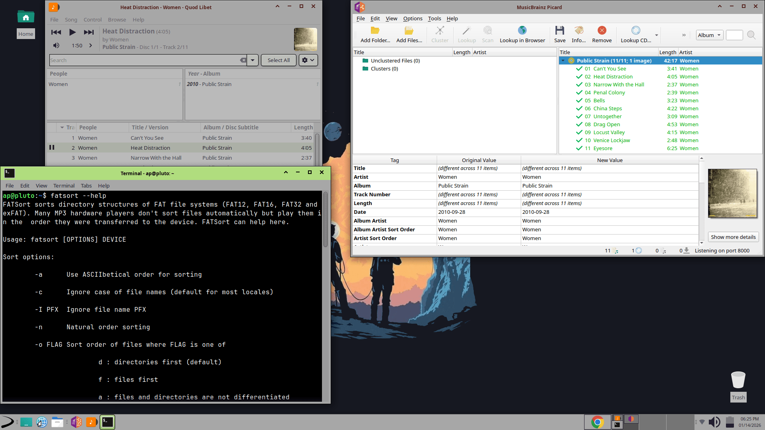Image resolution: width=765 pixels, height=430 pixels.
Task: Open the Tools menu in Picard
Action: [x=434, y=18]
